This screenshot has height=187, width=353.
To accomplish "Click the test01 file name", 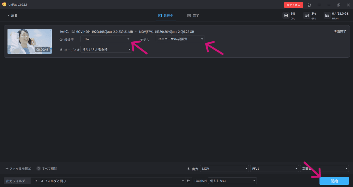I will coord(64,31).
